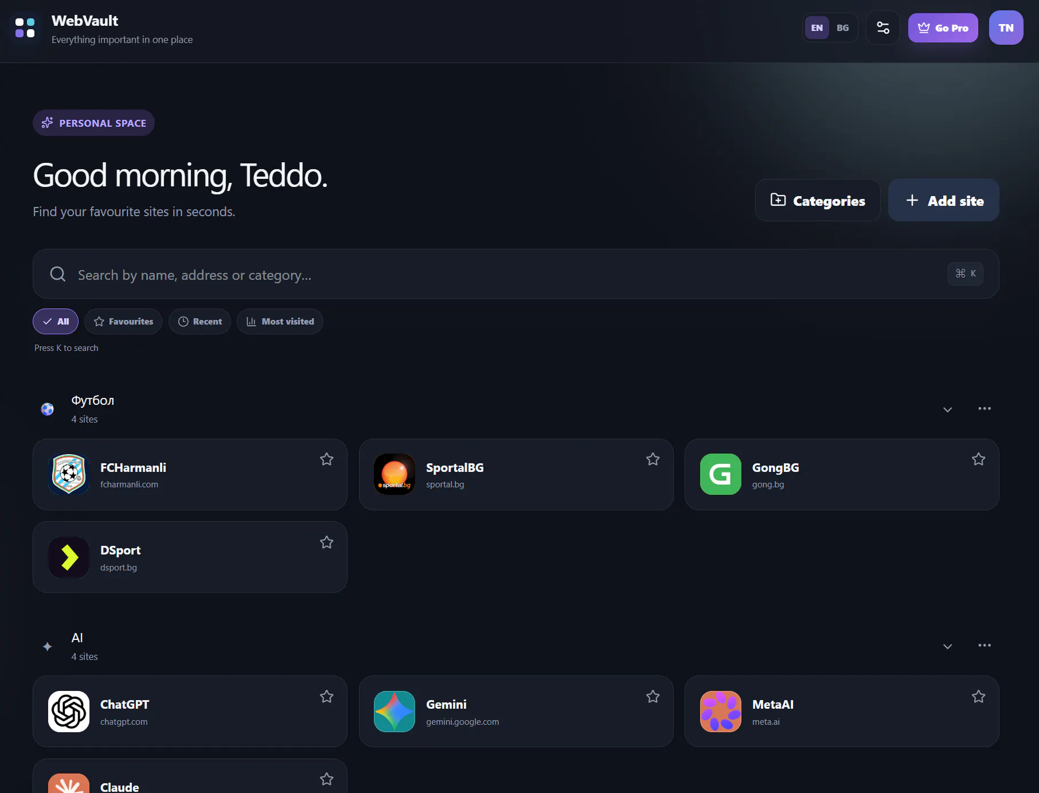Filter by Most visited
The height and width of the screenshot is (793, 1039).
(x=280, y=322)
